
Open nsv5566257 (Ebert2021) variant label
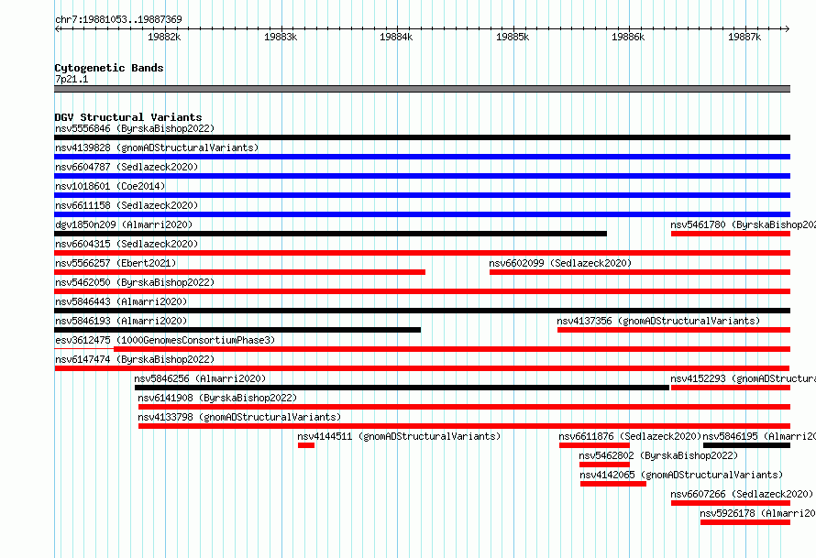pos(116,263)
